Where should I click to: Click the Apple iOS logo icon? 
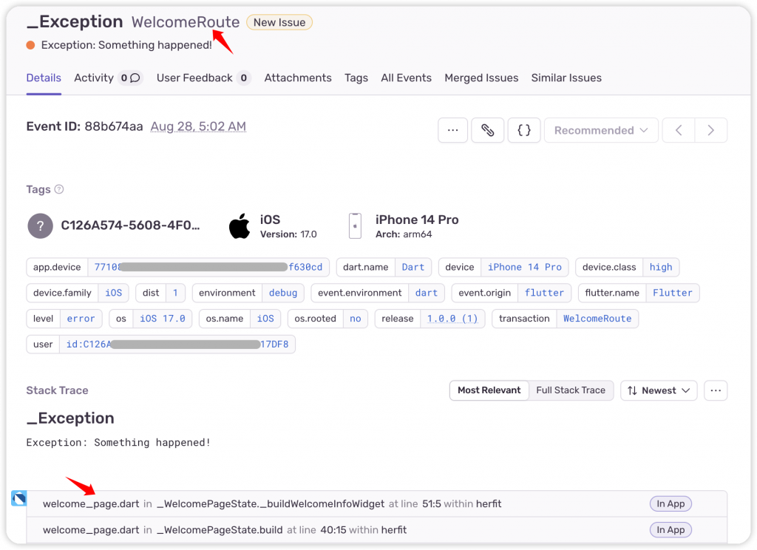point(240,226)
